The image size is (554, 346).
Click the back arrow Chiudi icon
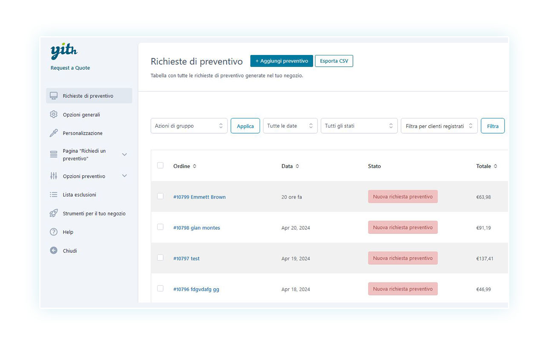[54, 251]
